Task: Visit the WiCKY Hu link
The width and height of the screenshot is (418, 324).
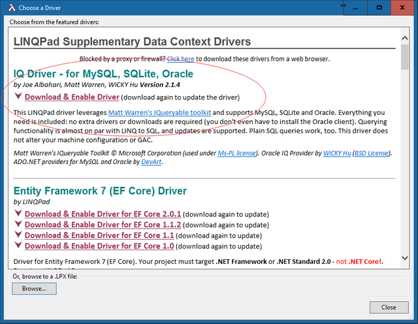Action: pos(337,153)
